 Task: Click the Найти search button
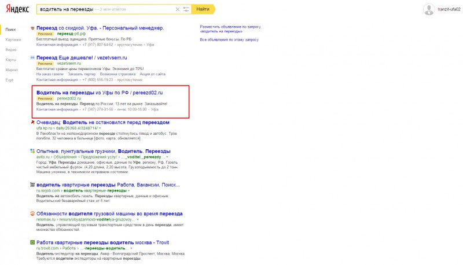point(203,9)
